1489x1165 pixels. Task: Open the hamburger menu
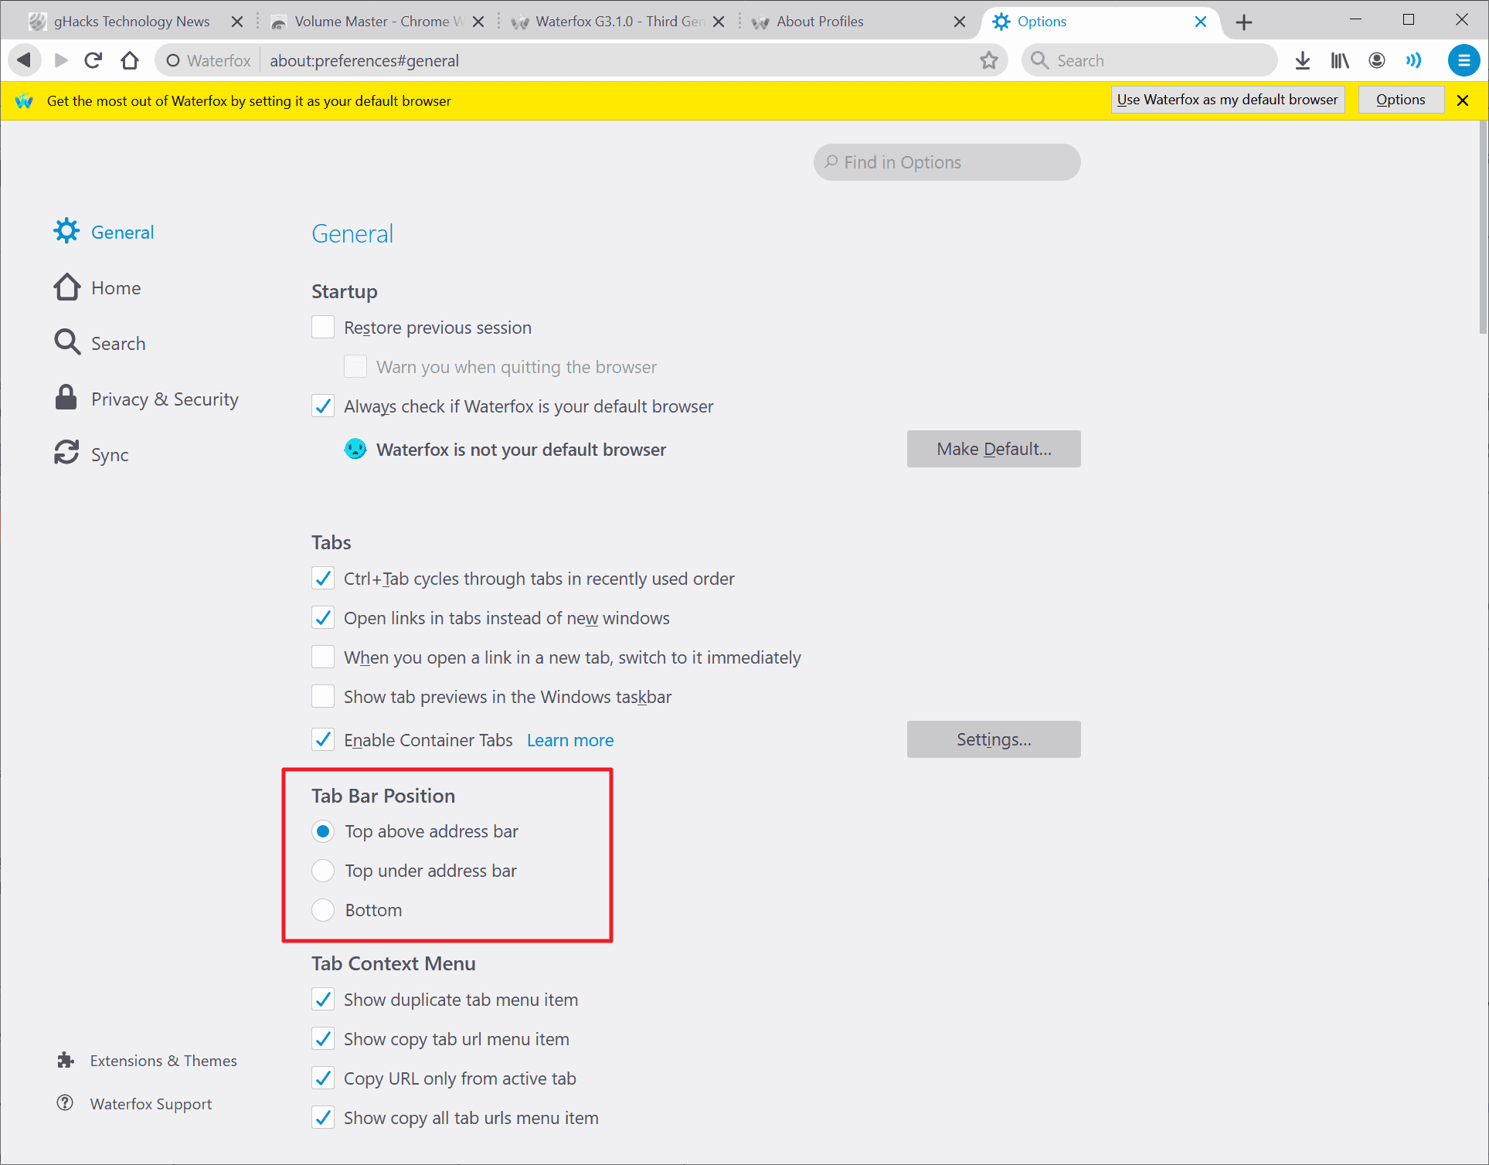[x=1464, y=59]
